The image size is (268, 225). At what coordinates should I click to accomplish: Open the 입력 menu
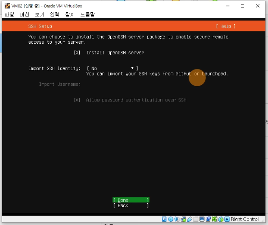55,14
